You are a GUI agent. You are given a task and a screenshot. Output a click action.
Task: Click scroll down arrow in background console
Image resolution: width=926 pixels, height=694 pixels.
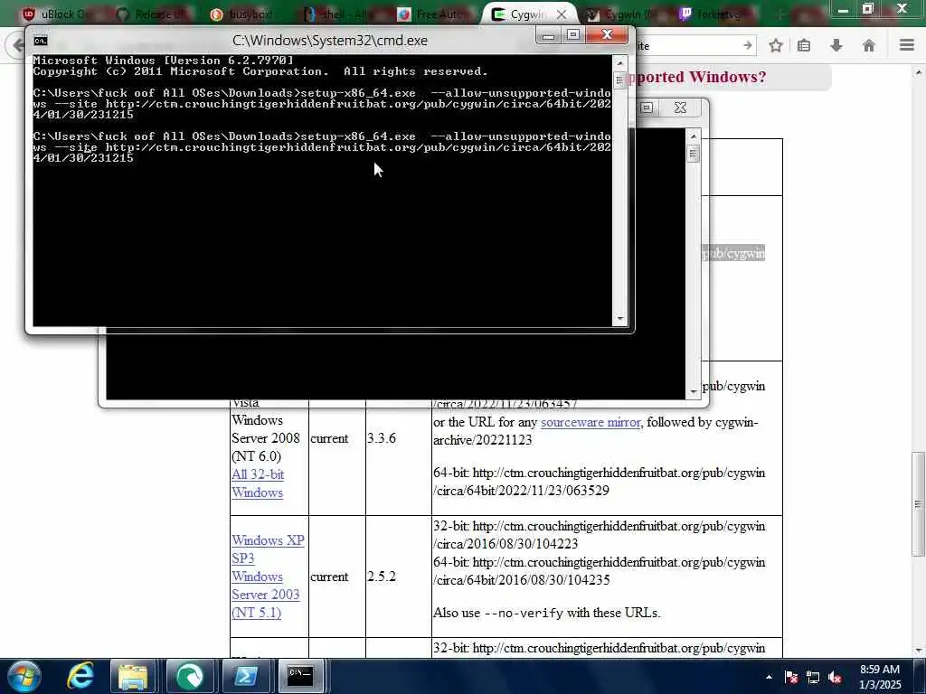(694, 391)
